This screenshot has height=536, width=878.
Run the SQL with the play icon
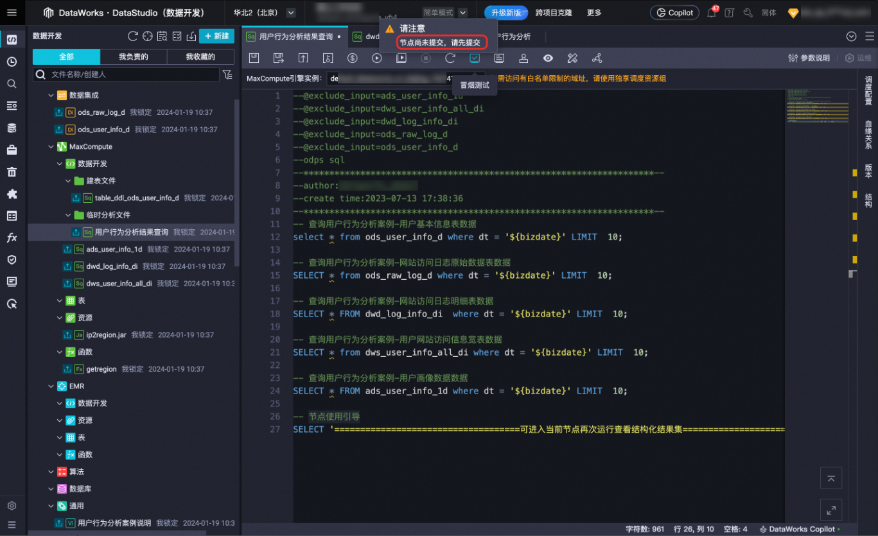377,58
